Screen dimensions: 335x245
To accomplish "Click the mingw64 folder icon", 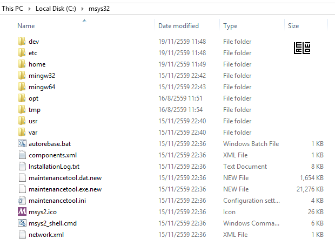I will point(22,87).
